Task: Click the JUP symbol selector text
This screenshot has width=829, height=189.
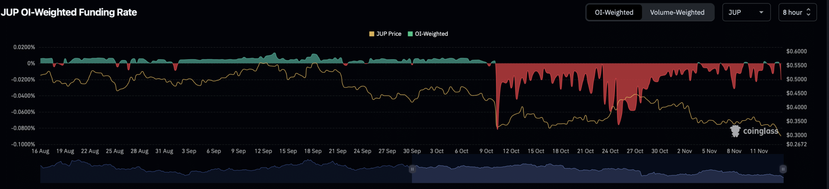Action: pyautogui.click(x=735, y=13)
